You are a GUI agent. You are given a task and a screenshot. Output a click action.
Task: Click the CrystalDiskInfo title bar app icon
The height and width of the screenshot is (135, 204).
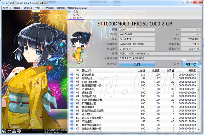pyautogui.click(x=3, y=3)
